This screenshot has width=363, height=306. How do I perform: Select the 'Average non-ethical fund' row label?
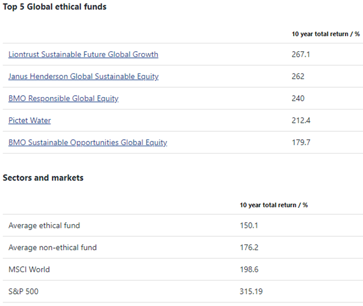pos(52,247)
